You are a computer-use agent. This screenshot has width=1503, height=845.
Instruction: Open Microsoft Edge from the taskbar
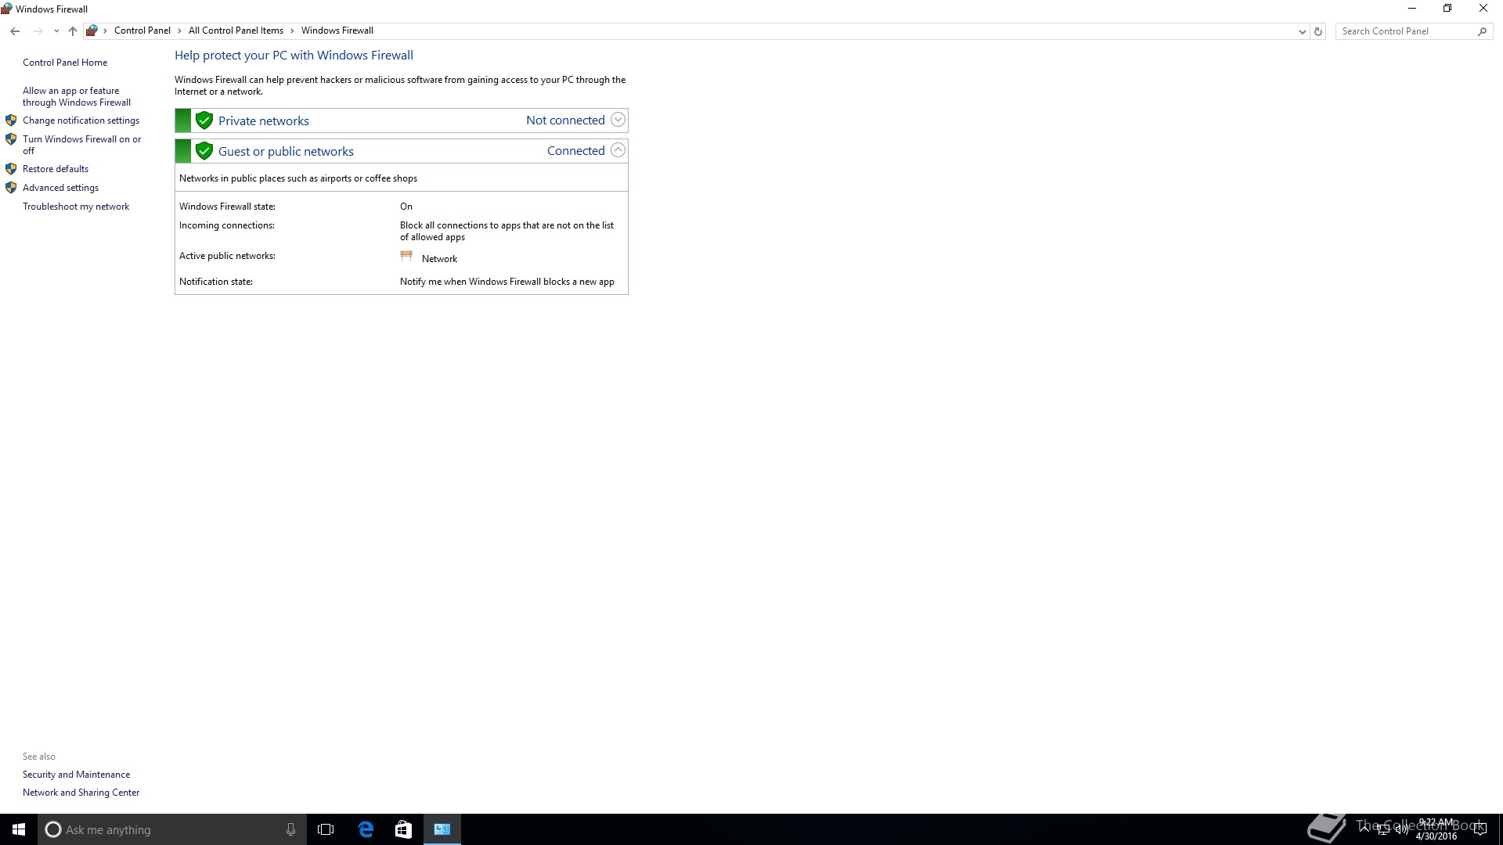pyautogui.click(x=366, y=829)
